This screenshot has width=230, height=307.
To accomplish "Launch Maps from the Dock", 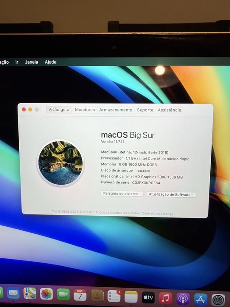I will (x=30, y=293).
